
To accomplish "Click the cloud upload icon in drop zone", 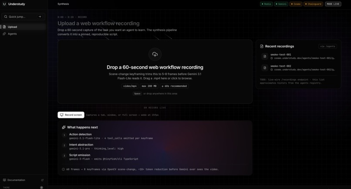I will coord(155,54).
